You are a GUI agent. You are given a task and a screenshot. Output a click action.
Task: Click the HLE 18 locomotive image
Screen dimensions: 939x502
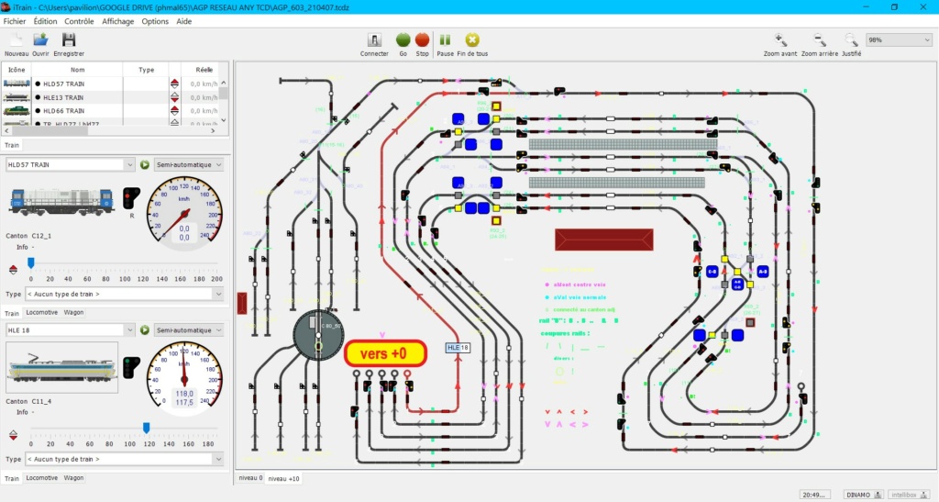61,367
